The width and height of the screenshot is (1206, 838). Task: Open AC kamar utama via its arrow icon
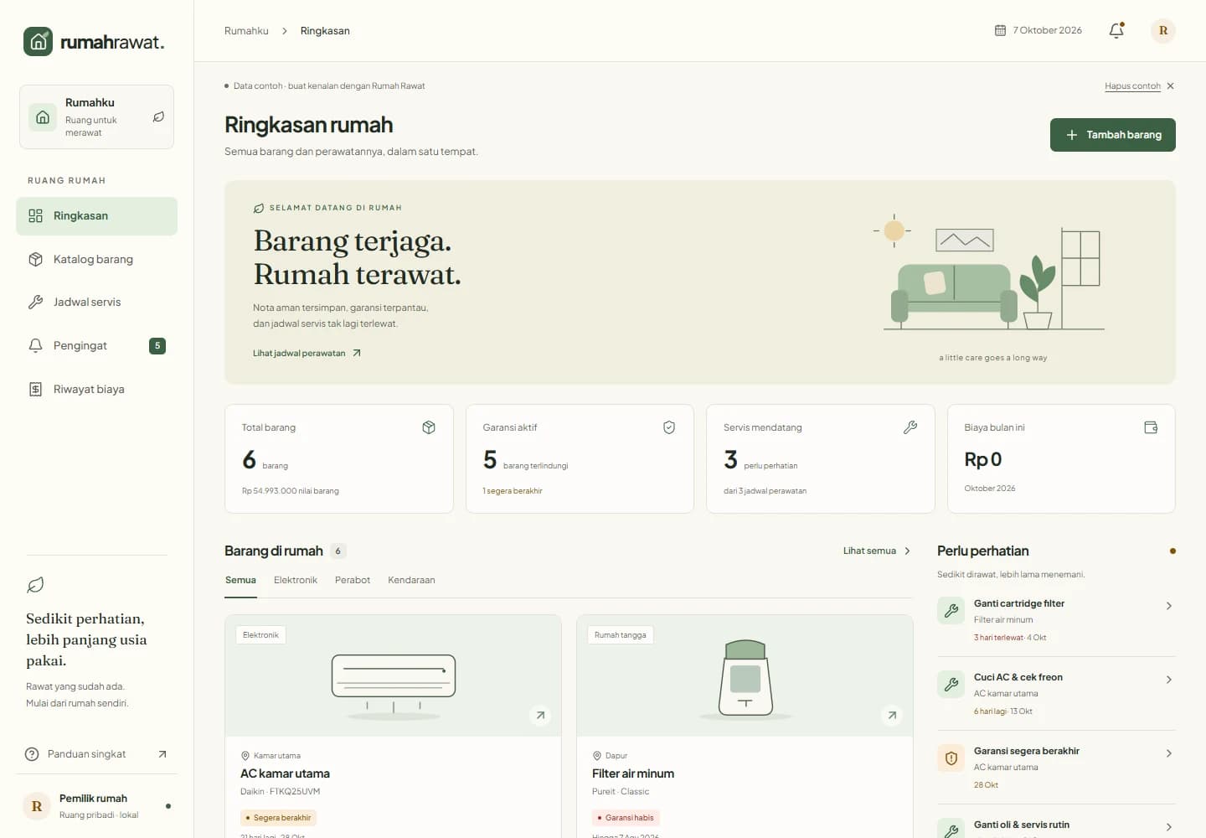540,715
